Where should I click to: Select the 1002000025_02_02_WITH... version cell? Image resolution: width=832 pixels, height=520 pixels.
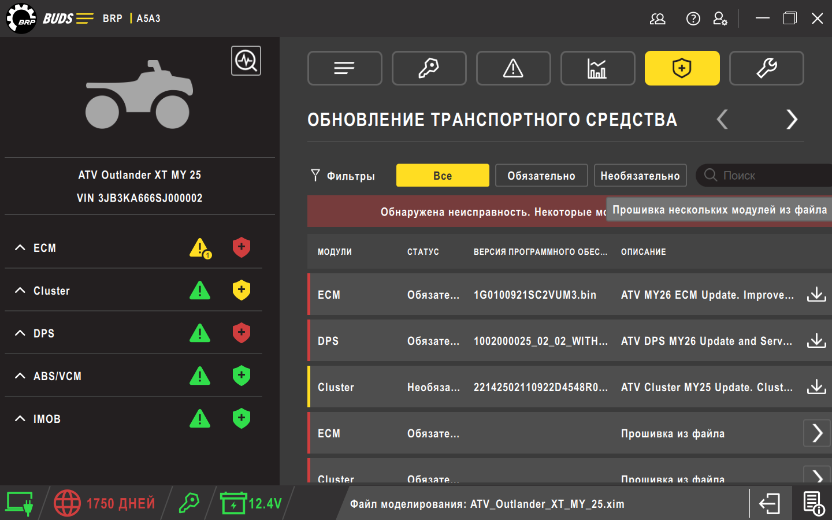click(541, 341)
